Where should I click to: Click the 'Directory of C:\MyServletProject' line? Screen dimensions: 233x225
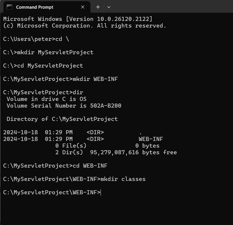point(62,119)
